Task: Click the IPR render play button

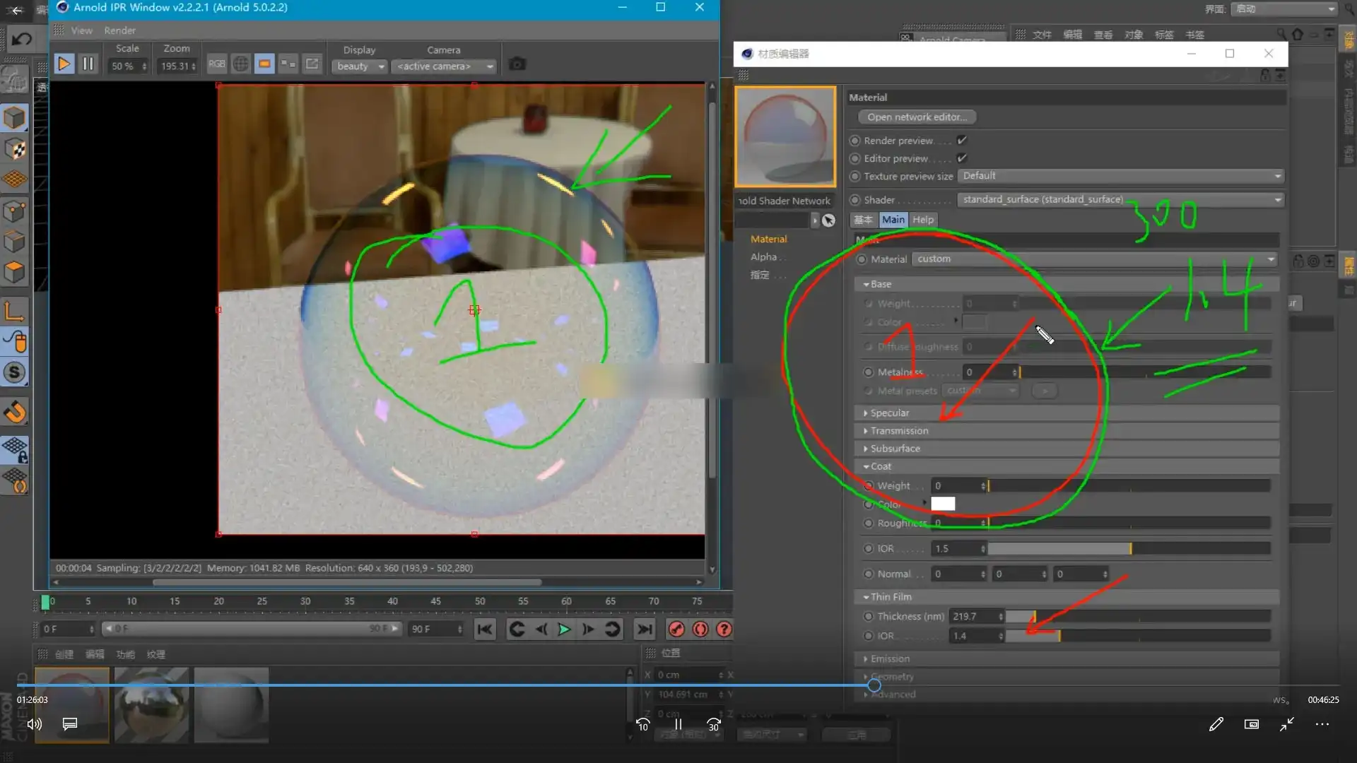Action: [x=64, y=64]
